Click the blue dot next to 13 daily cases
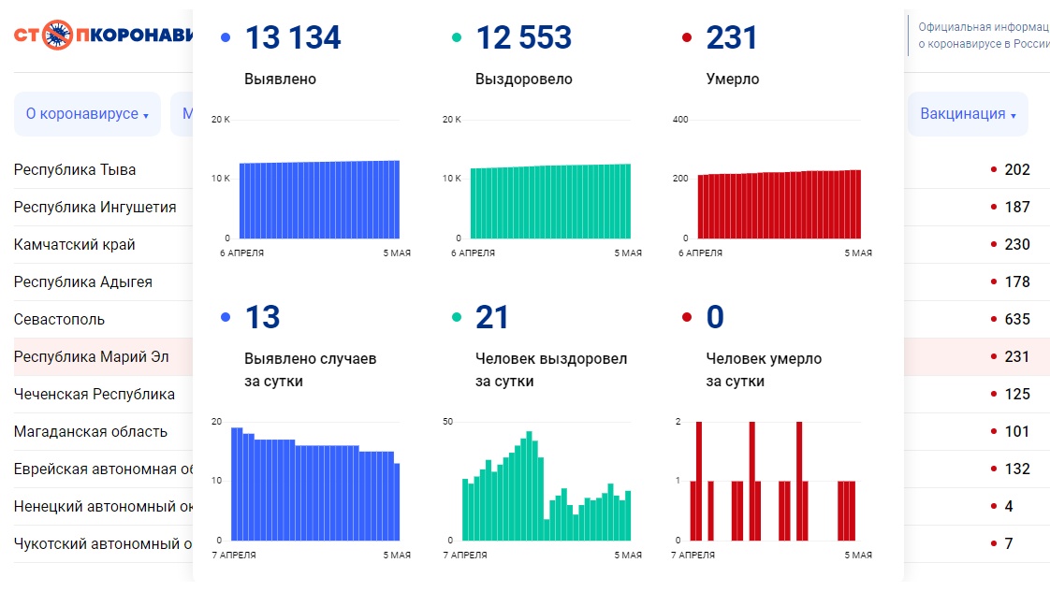Image resolution: width=1050 pixels, height=592 pixels. tap(225, 318)
